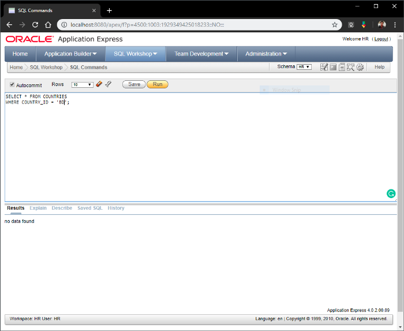Screen dimensions: 404x331
Task: Click the browser address bar URL
Action: (x=147, y=25)
